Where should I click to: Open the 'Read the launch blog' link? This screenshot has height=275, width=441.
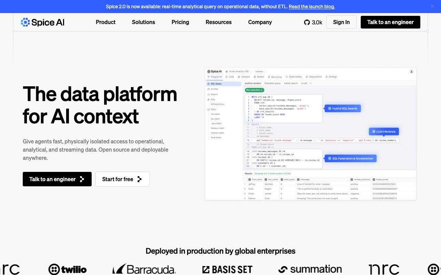[x=312, y=7]
